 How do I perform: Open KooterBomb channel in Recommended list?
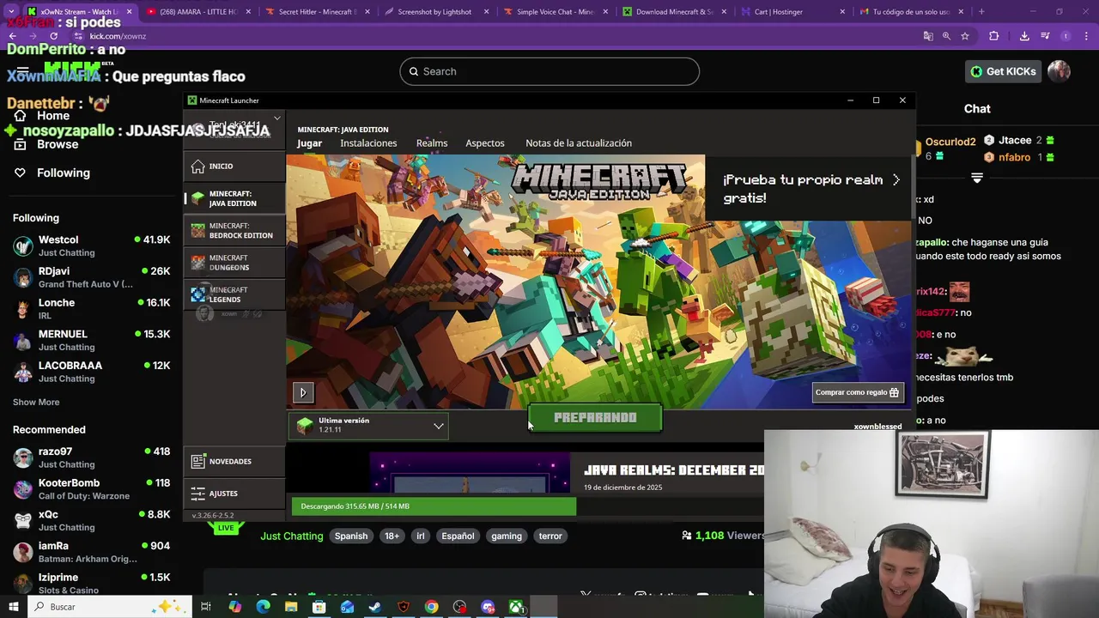pos(91,489)
